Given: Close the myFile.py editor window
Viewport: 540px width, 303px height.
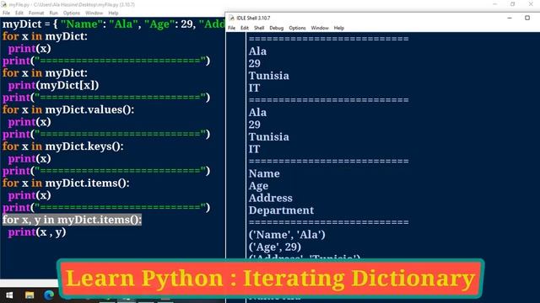Looking at the screenshot, I should click(531, 4).
